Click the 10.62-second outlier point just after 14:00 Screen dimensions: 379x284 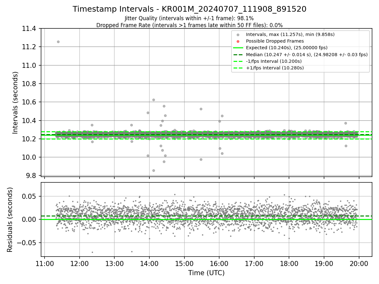(x=153, y=100)
